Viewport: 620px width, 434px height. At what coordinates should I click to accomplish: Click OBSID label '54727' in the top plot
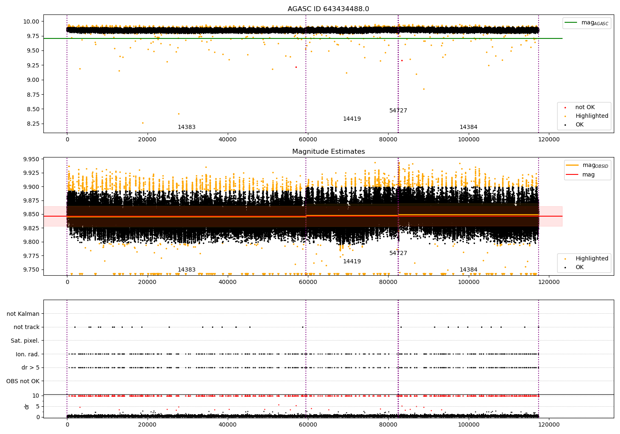[x=398, y=111]
